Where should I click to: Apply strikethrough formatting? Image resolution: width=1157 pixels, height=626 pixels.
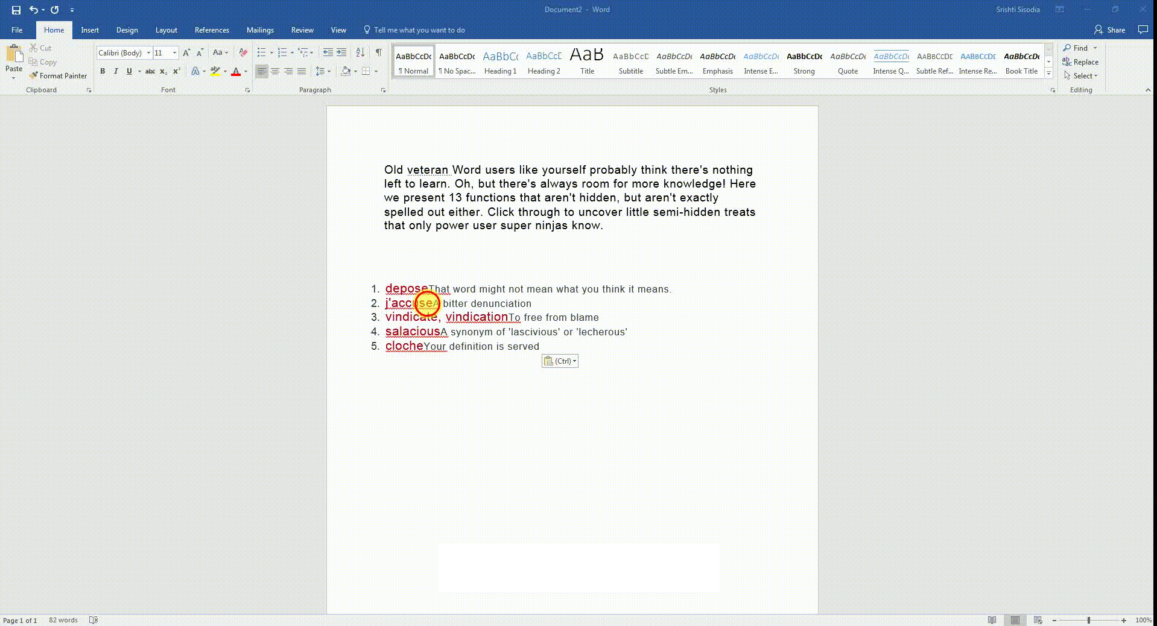coord(150,71)
